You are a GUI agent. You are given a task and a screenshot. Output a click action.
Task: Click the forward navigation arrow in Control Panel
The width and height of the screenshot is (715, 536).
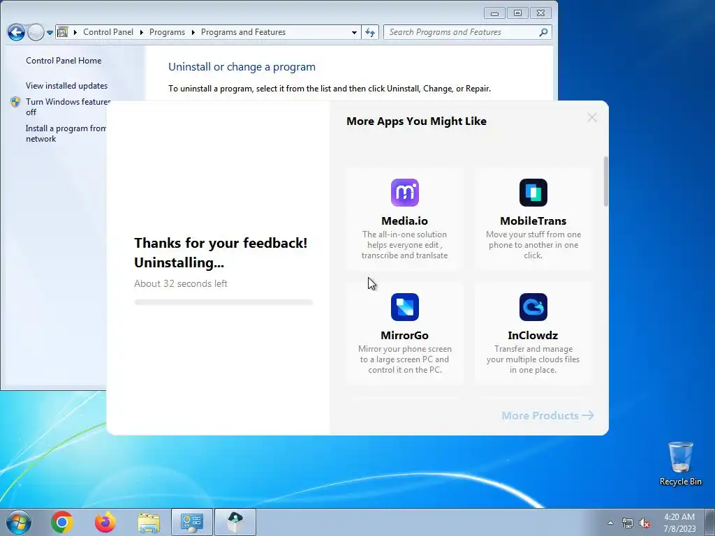(36, 32)
